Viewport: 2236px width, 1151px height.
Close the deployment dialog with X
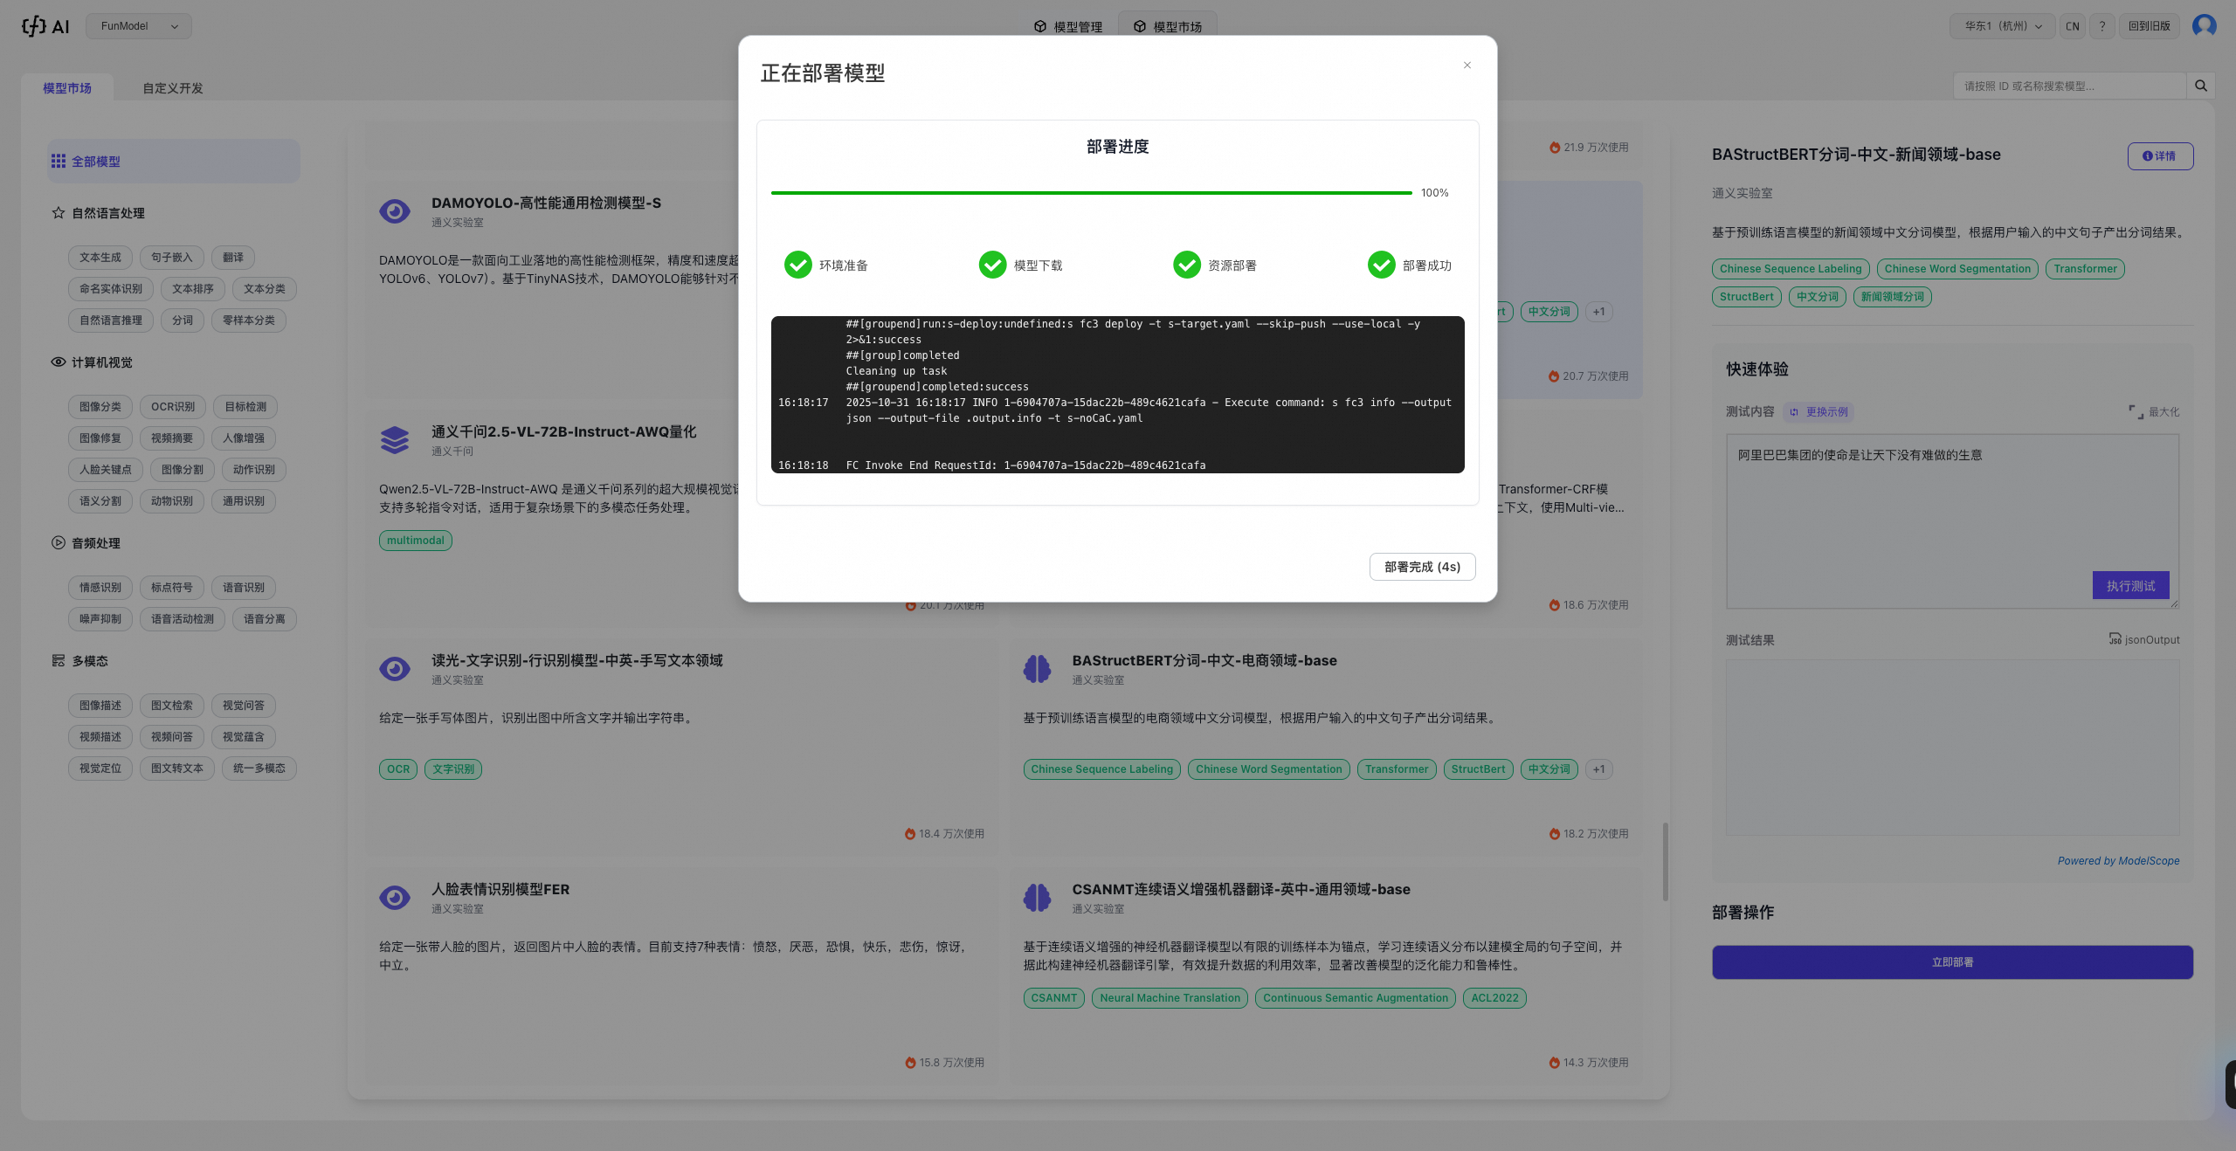click(1467, 65)
